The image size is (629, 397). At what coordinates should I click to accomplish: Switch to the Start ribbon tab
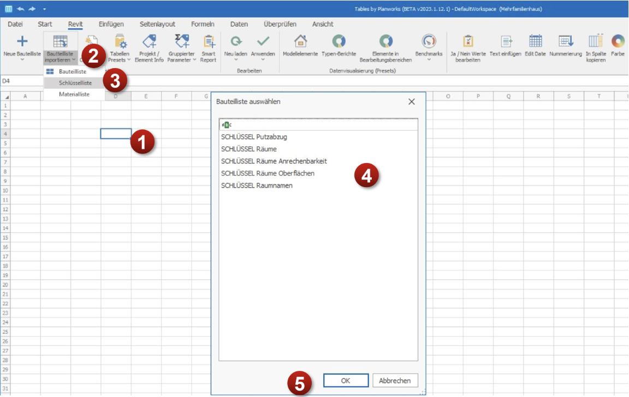tap(45, 24)
